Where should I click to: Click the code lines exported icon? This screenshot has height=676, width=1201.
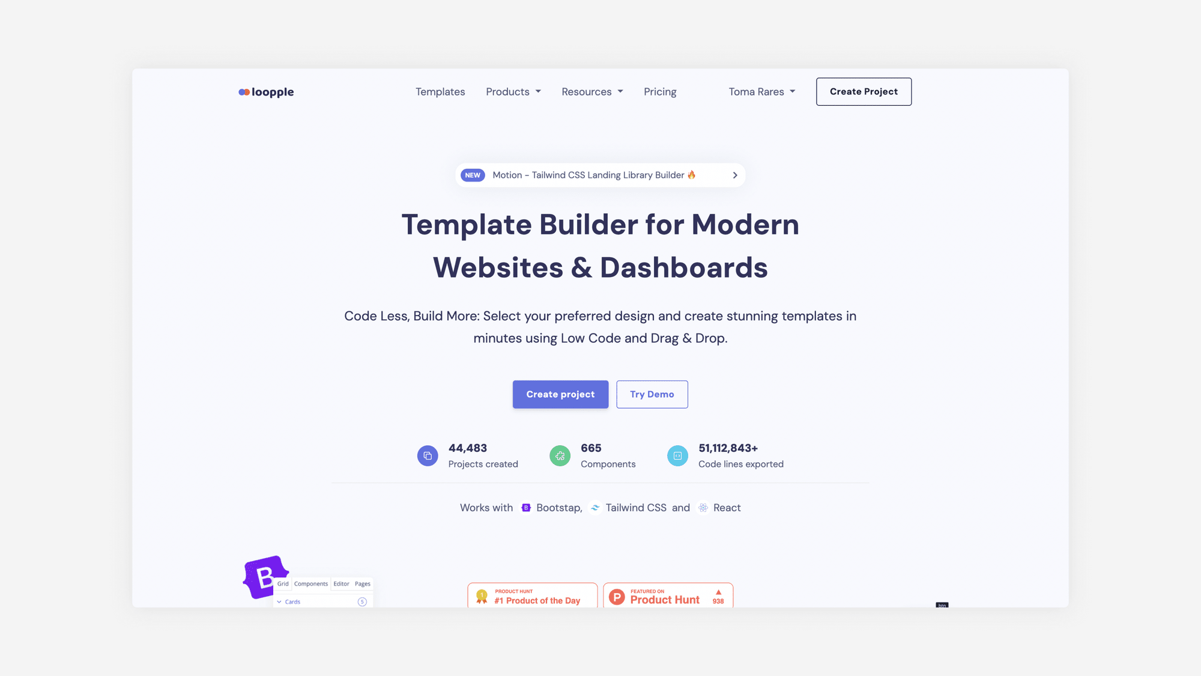point(677,455)
